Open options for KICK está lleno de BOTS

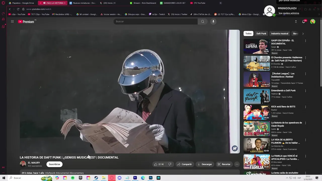[306, 107]
